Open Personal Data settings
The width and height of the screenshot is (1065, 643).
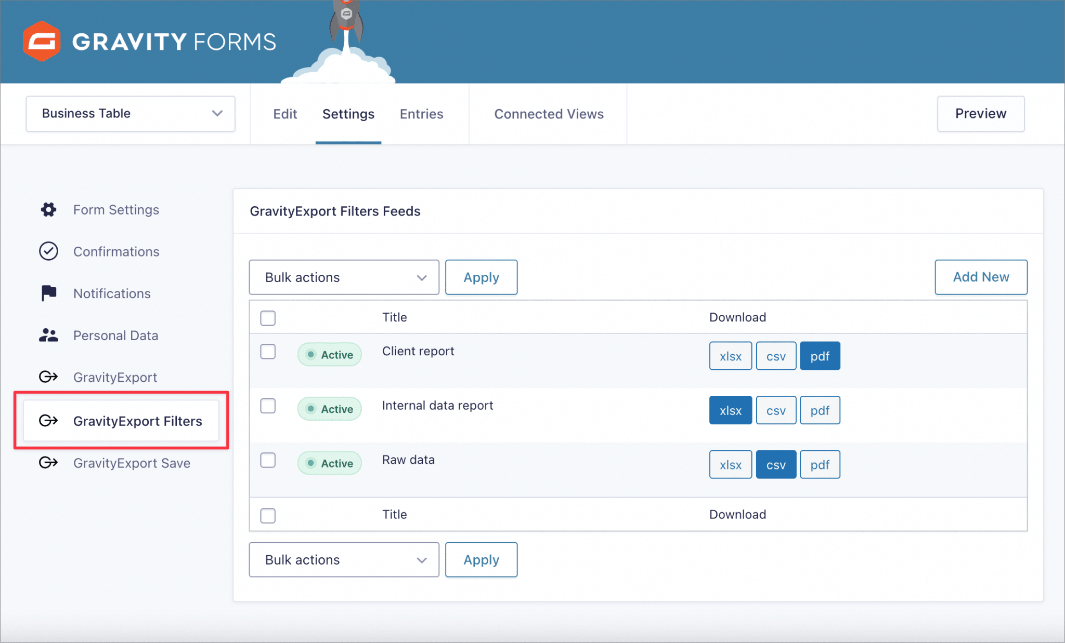tap(115, 336)
